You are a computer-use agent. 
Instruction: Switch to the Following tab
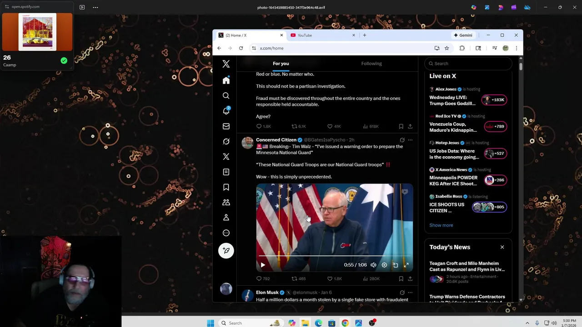[x=371, y=64]
